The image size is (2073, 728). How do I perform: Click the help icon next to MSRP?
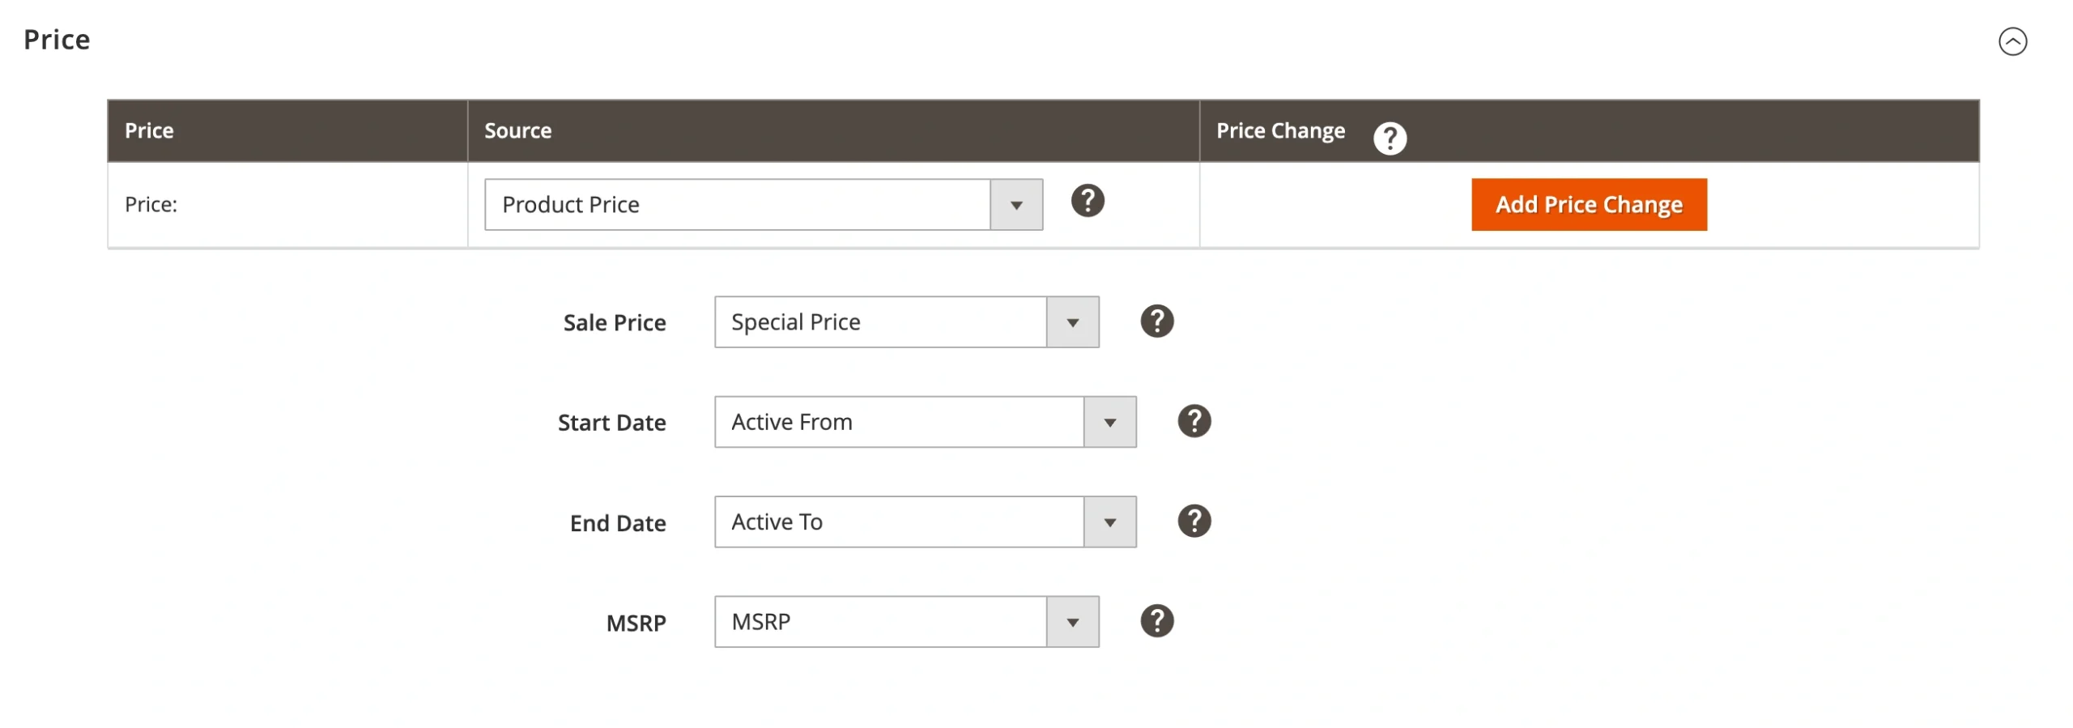[1156, 621]
